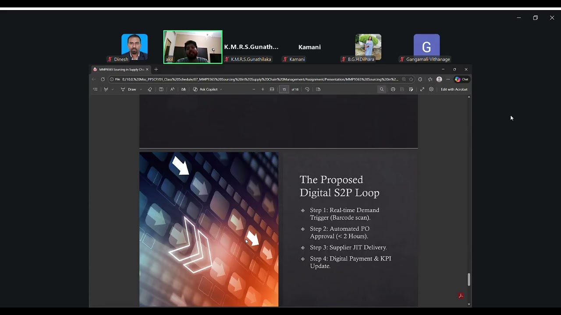This screenshot has width=561, height=315.
Task: Click 'Step 4: Digital Payment & KPI Update'
Action: tap(351, 262)
